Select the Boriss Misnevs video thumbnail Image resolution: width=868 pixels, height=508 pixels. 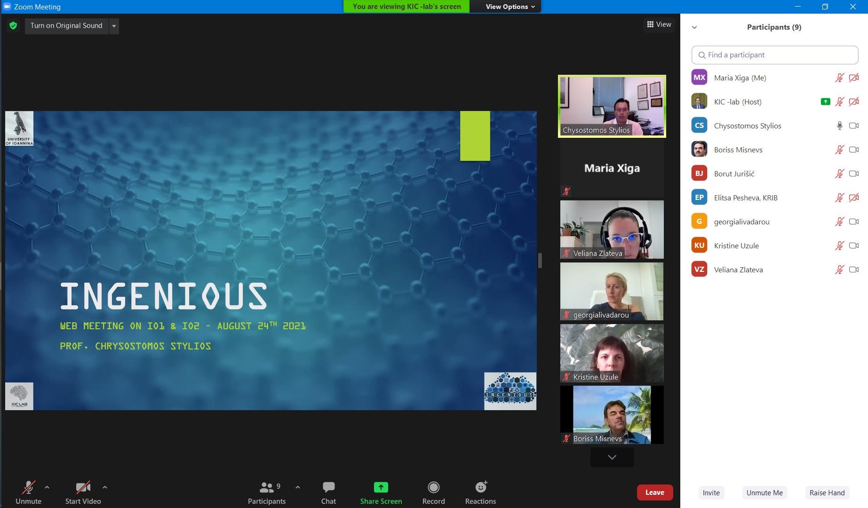click(x=612, y=415)
